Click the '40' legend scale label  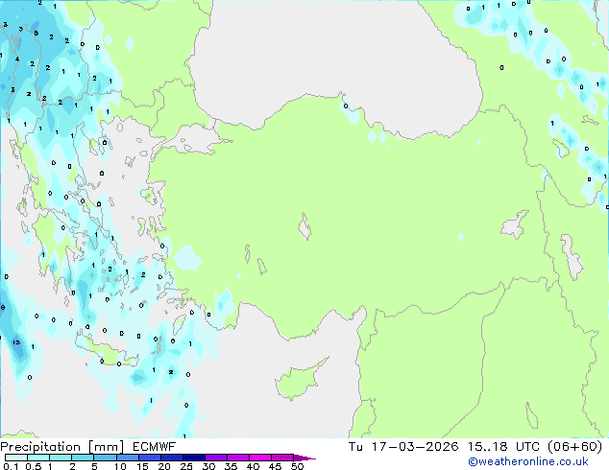[x=253, y=466]
